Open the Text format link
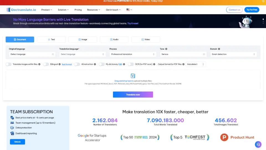Image resolution: width=266 pixels, height=150 pixels. [x=67, y=64]
